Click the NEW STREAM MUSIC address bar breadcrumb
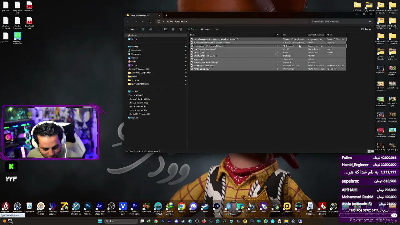Screen dimensions: 400x225 pyautogui.click(x=177, y=22)
